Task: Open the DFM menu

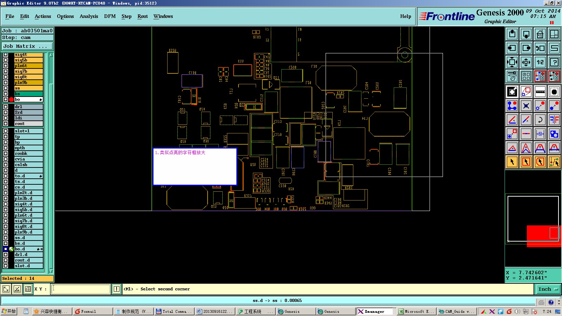Action: pos(110,16)
